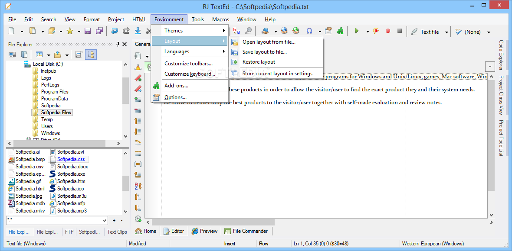Image resolution: width=512 pixels, height=251 pixels.
Task: Open the document tabs dropdown arrow button
Action: pos(490,67)
